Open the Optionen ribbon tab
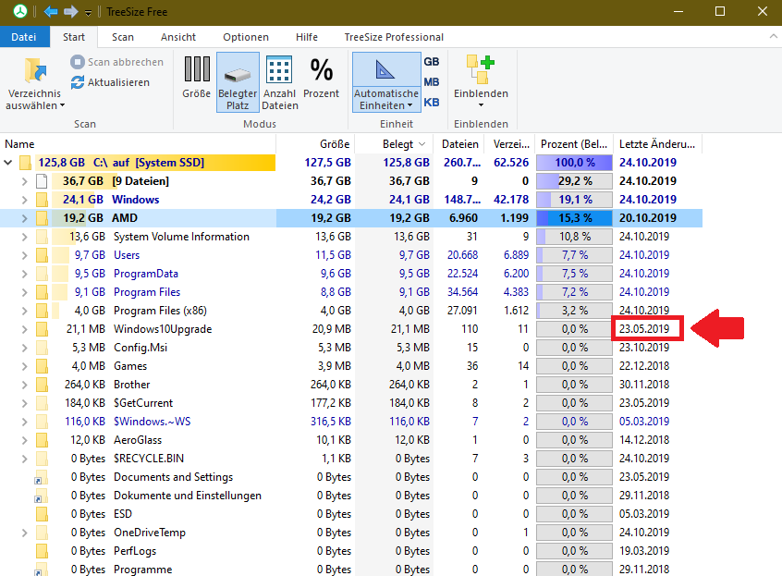This screenshot has height=576, width=782. [x=245, y=37]
